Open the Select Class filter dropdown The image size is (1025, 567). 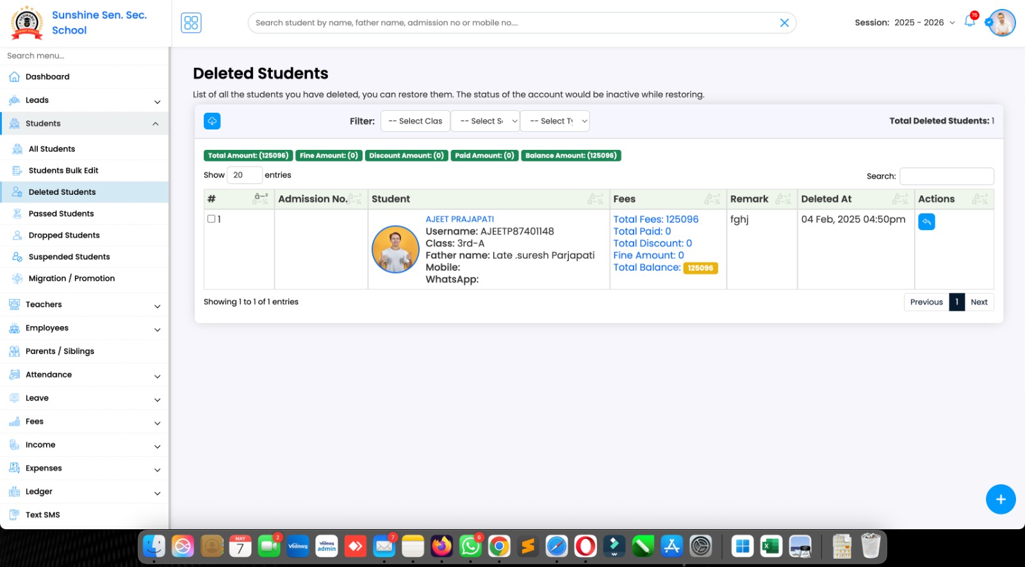click(415, 121)
